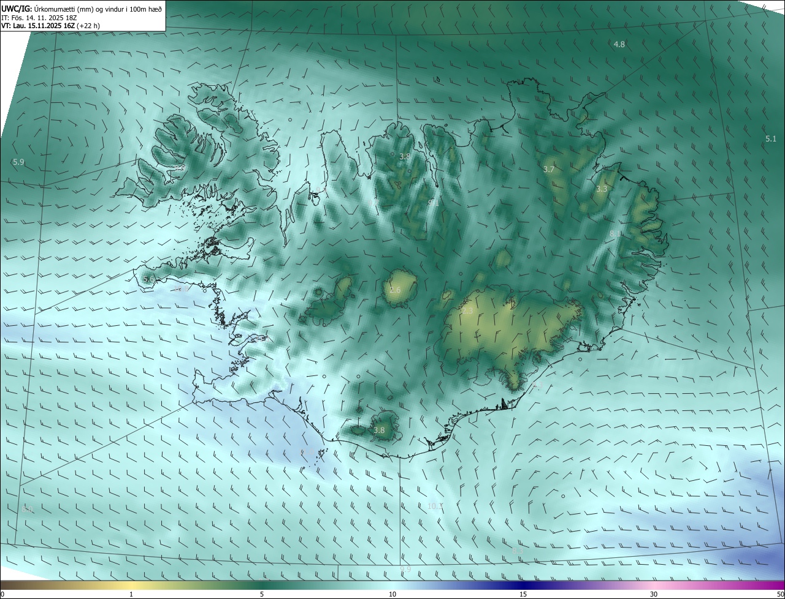Viewport: 785px width, 599px height.
Task: Click the "VT: Lau. 15.11.2025 16Z (+22 h)" line
Action: (52, 26)
